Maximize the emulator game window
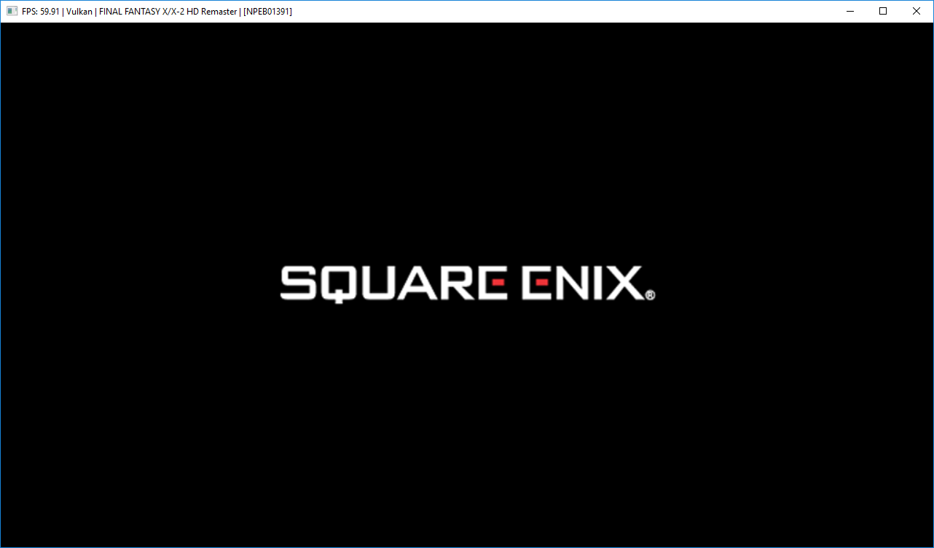Image resolution: width=934 pixels, height=548 pixels. click(x=883, y=11)
